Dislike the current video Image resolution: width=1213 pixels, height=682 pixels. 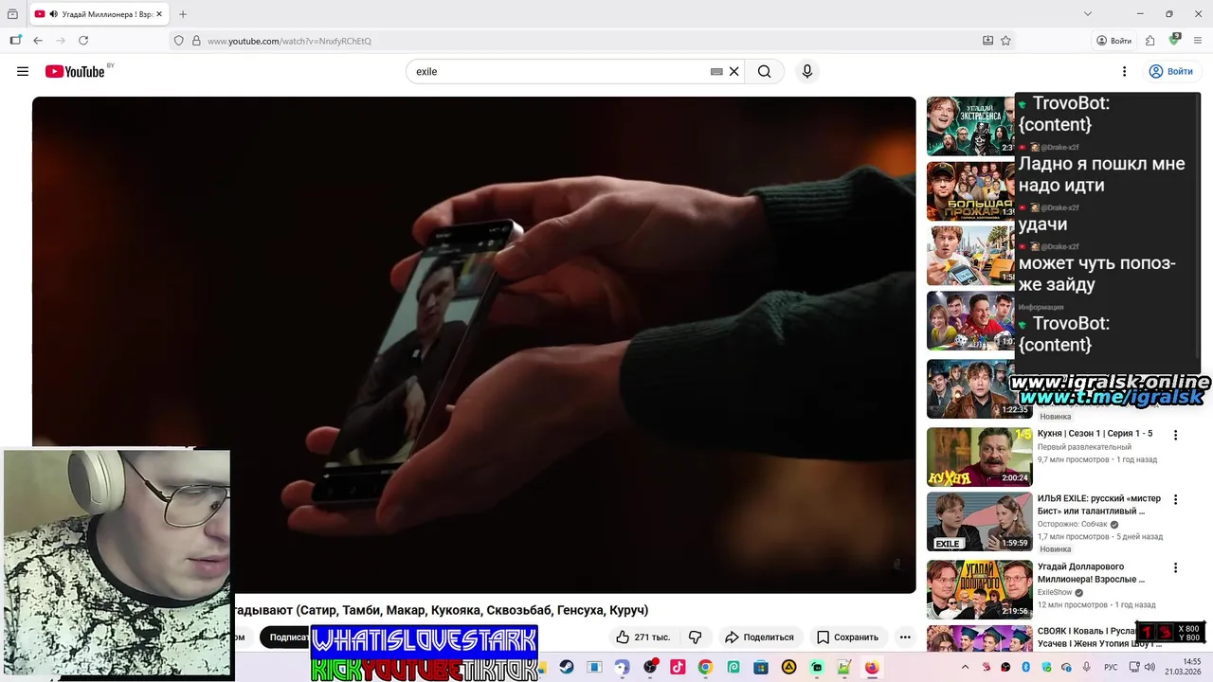696,637
